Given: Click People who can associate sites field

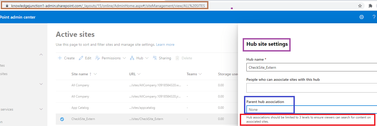Looking at the screenshot, I should [312, 88].
